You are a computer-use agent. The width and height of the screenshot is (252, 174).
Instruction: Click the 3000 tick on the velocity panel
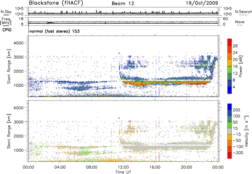[x=19, y=122]
